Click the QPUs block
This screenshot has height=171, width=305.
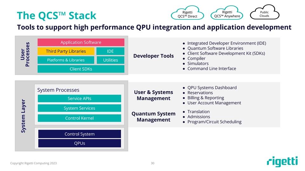pyautogui.click(x=79, y=143)
